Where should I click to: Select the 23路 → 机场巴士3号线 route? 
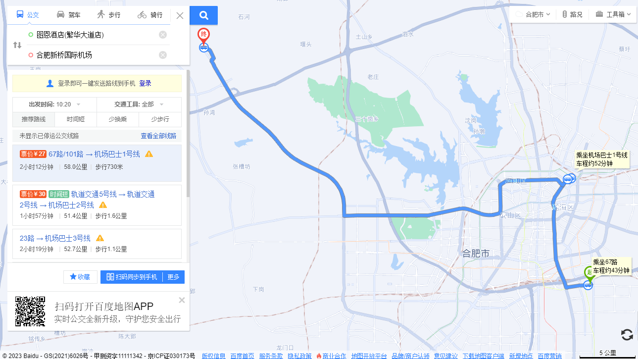(x=97, y=244)
